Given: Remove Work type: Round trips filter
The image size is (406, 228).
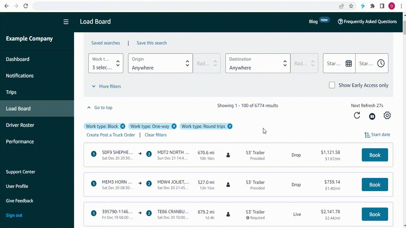Looking at the screenshot, I should (x=230, y=126).
